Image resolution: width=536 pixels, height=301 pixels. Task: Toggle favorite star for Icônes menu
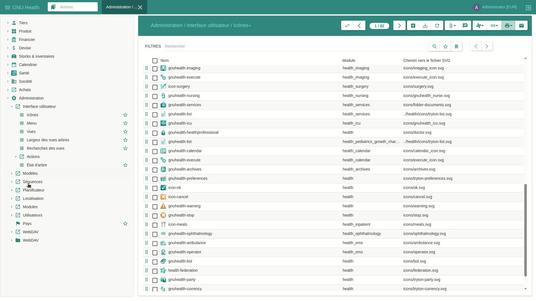tap(125, 115)
